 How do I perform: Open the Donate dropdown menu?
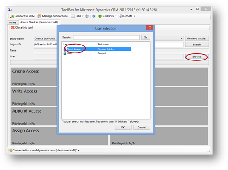tap(127, 16)
